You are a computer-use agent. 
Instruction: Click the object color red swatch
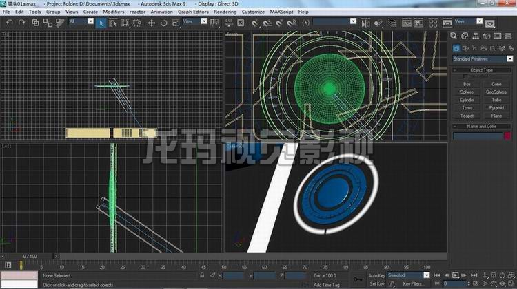507,136
